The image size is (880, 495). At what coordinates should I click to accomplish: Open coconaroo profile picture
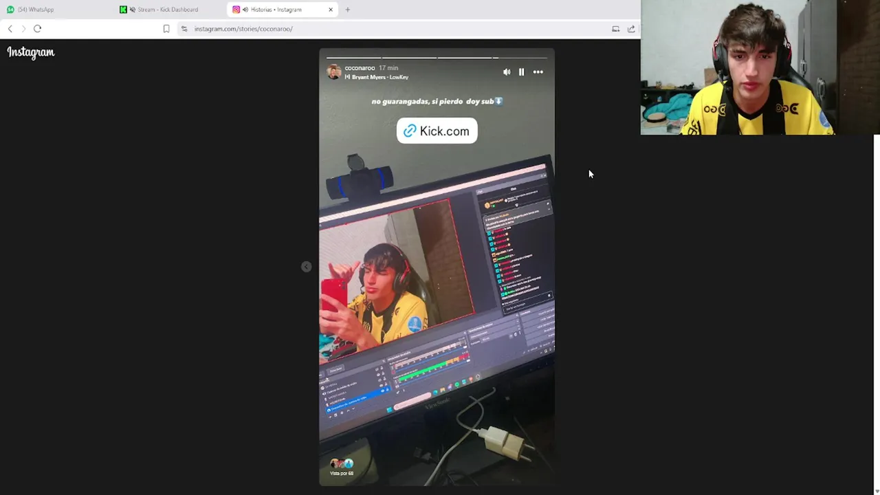333,72
